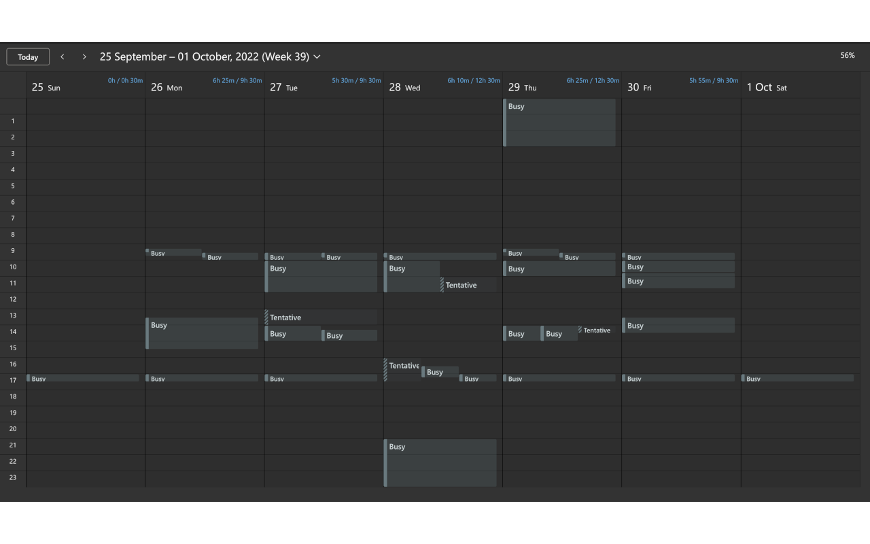870x544 pixels.
Task: Click Tuesday's 5h 30m / 9h 30m summary
Action: [x=356, y=81]
